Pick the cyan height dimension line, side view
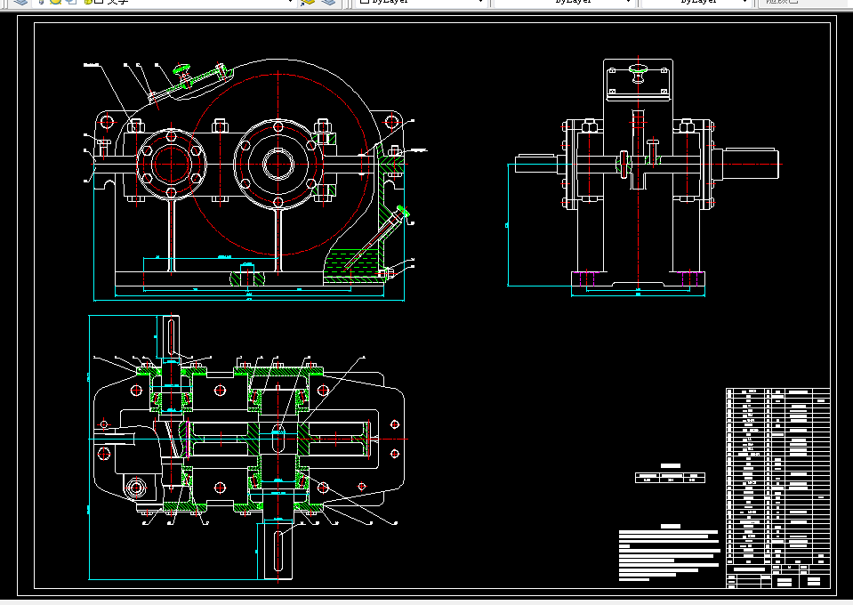 click(508, 224)
